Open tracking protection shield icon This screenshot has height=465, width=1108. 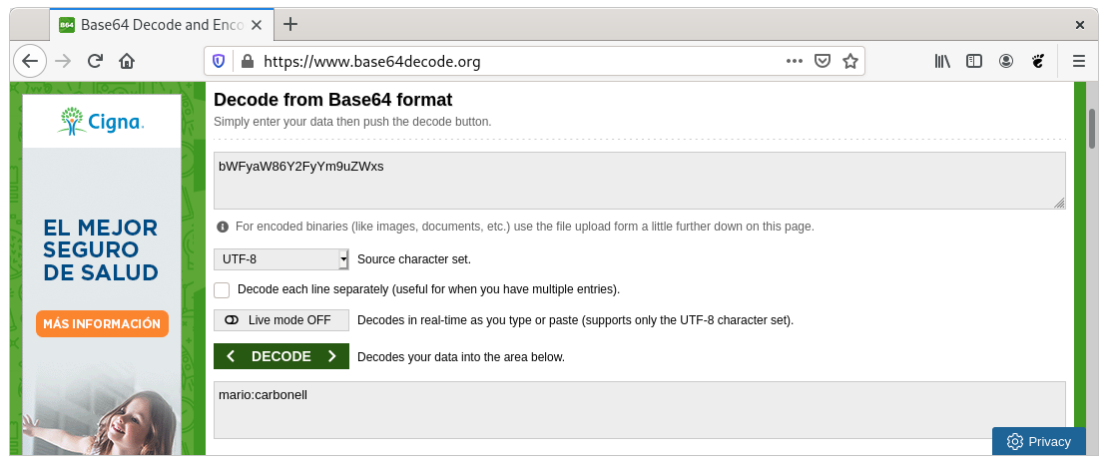click(219, 61)
